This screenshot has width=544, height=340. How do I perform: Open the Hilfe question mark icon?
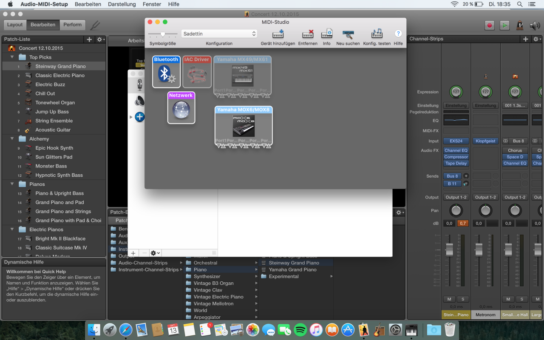[398, 34]
